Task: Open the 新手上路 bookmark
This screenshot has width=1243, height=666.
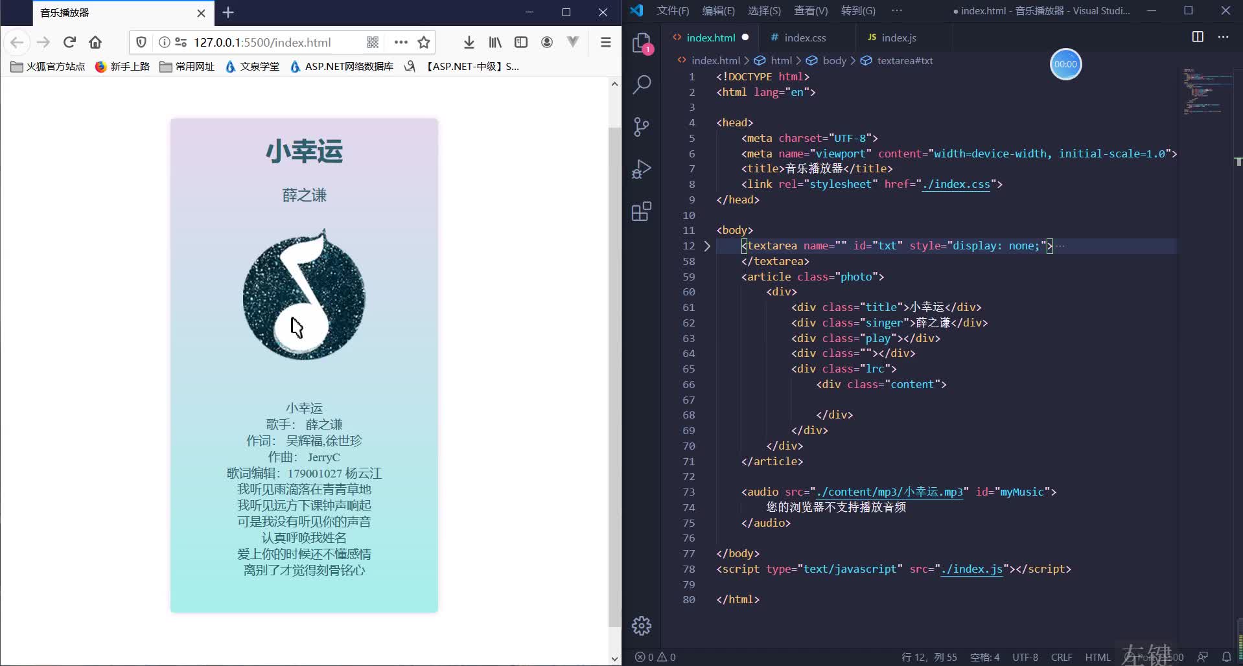Action: coord(122,66)
